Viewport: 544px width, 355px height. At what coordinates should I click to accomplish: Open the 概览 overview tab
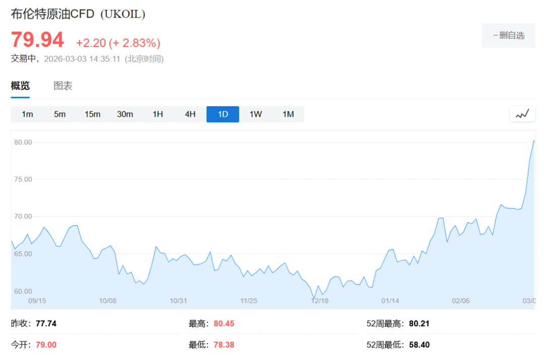point(20,86)
